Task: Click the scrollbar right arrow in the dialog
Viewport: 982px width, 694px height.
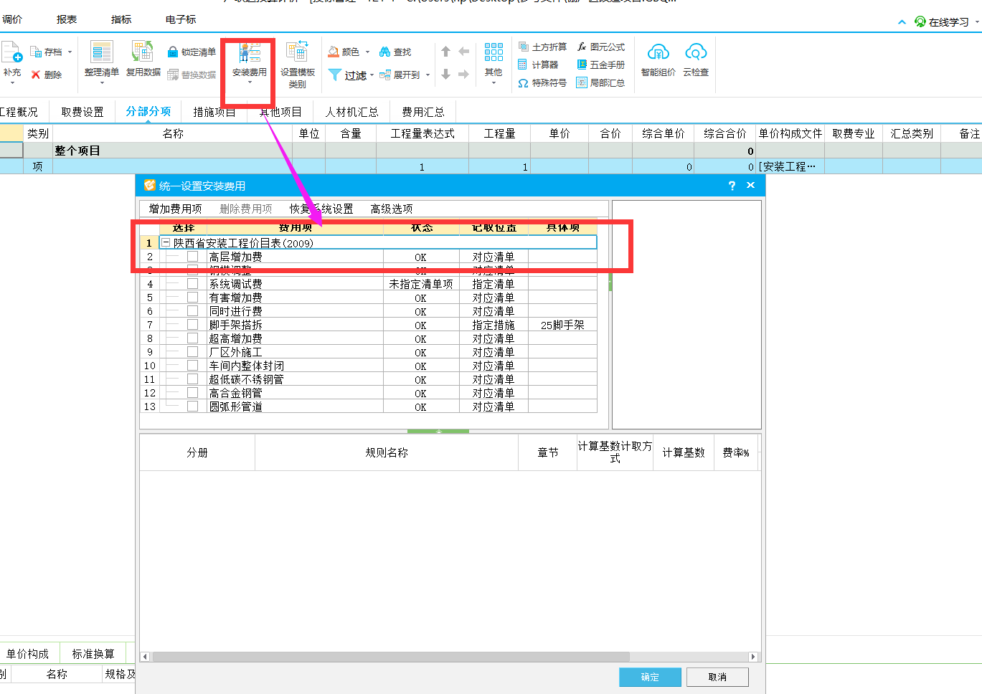Action: click(x=752, y=657)
